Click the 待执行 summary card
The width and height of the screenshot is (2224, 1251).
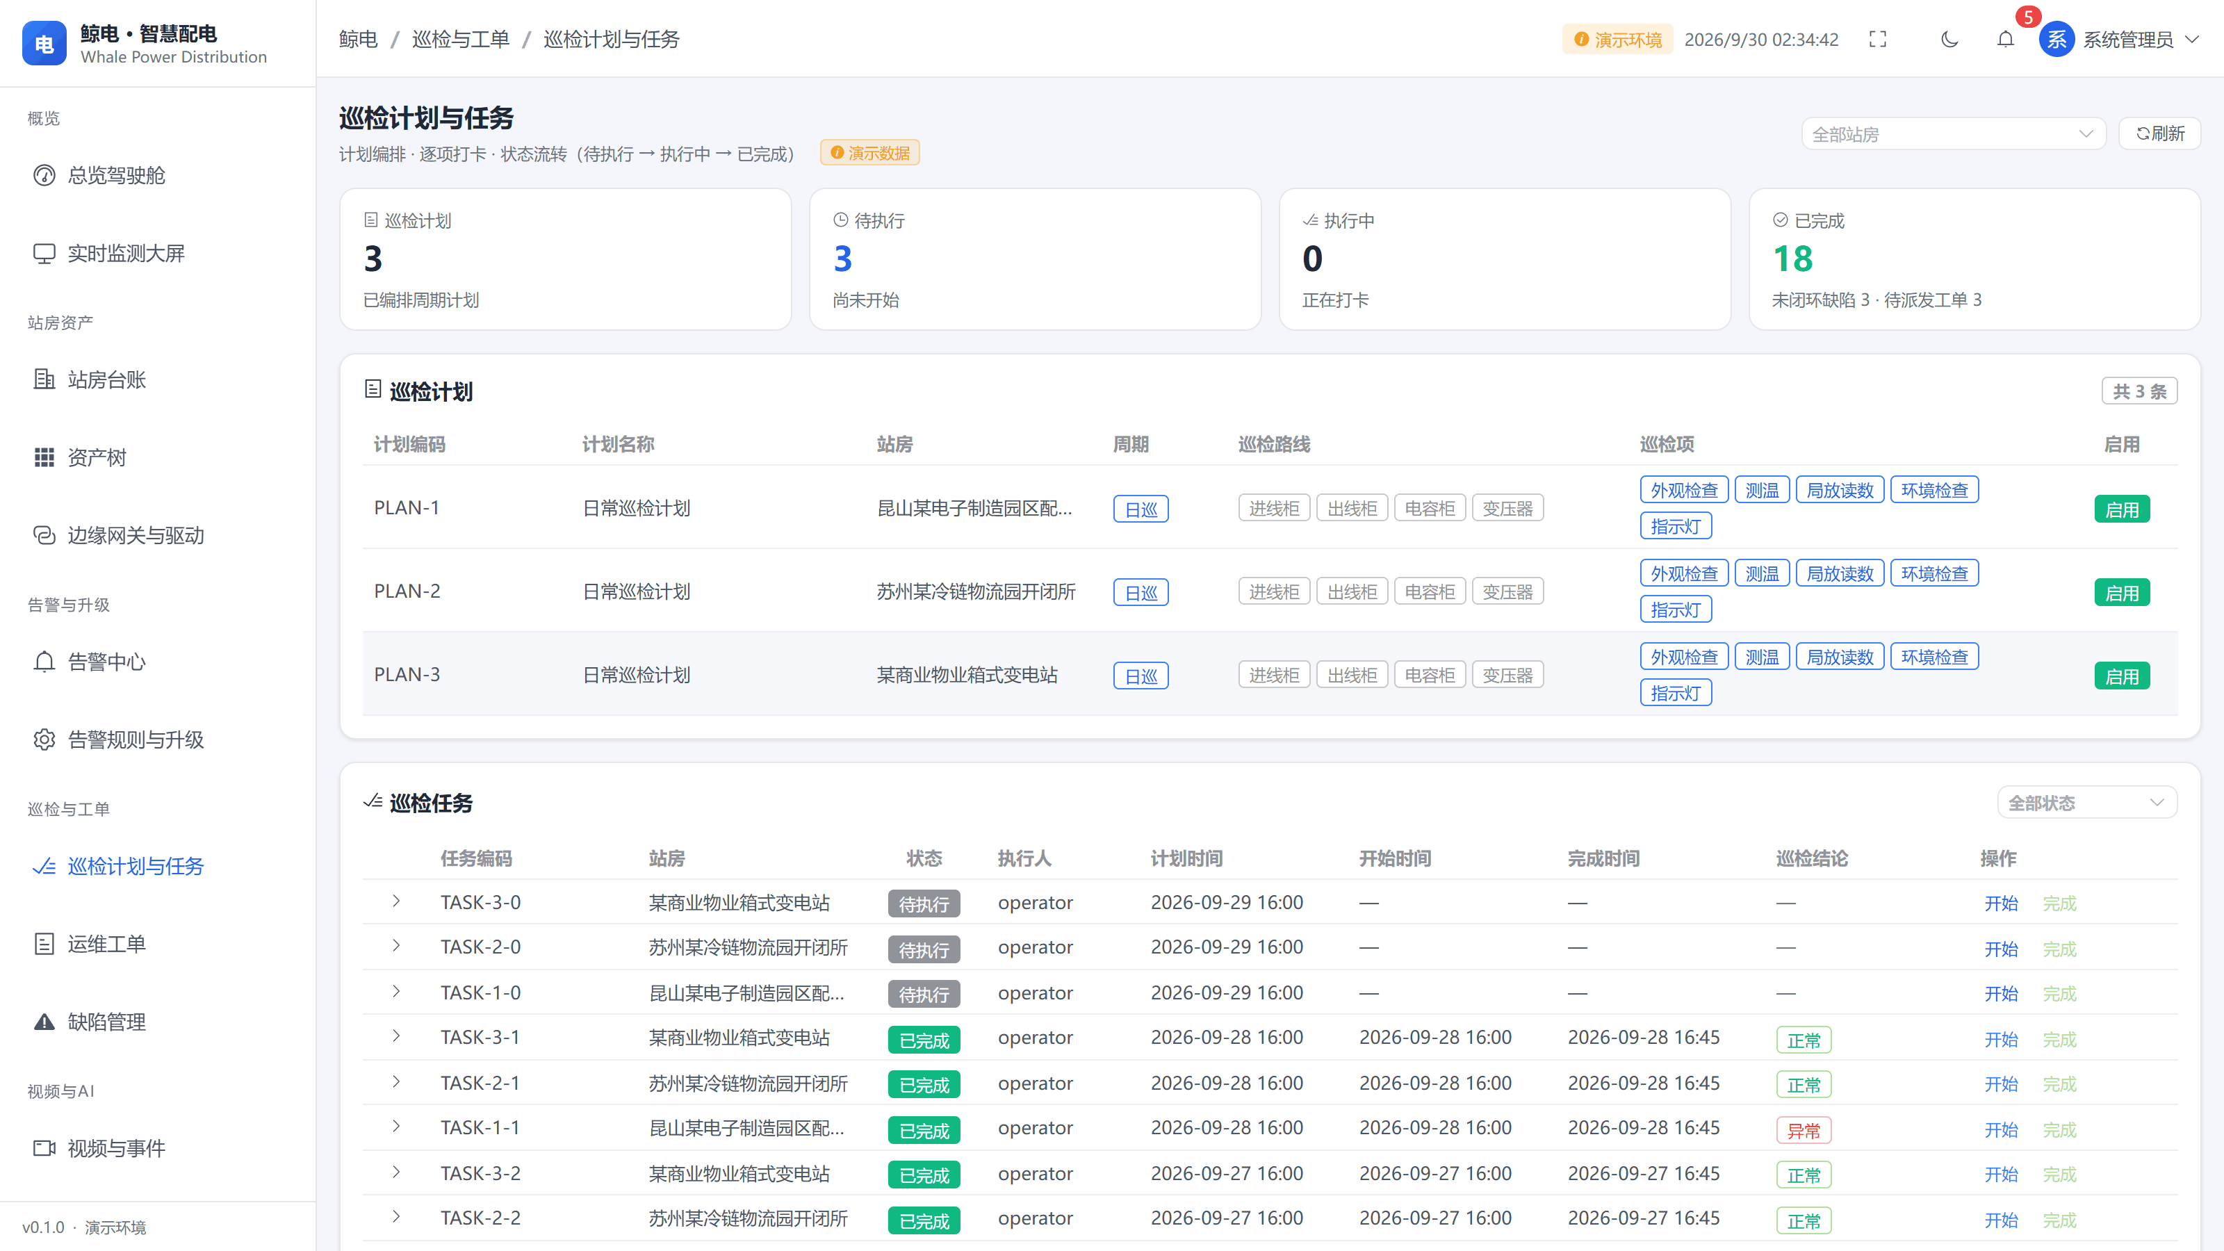(1035, 259)
